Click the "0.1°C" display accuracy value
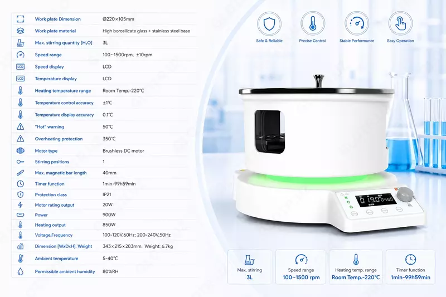 coord(108,115)
